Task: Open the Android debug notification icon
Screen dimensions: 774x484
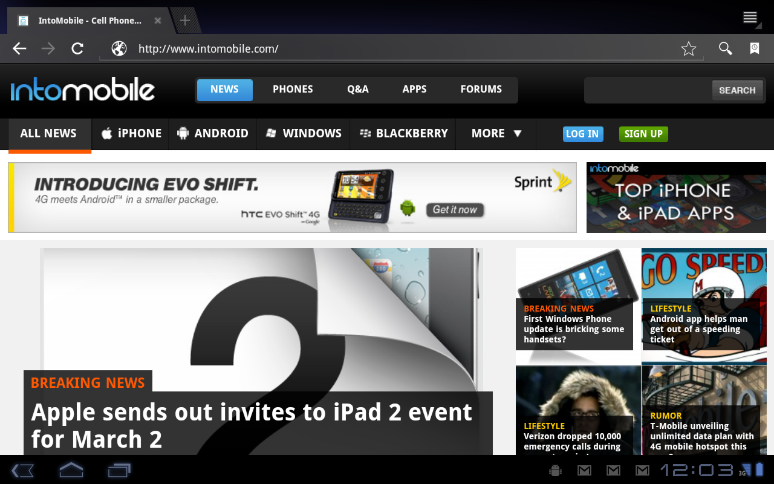Action: click(555, 470)
